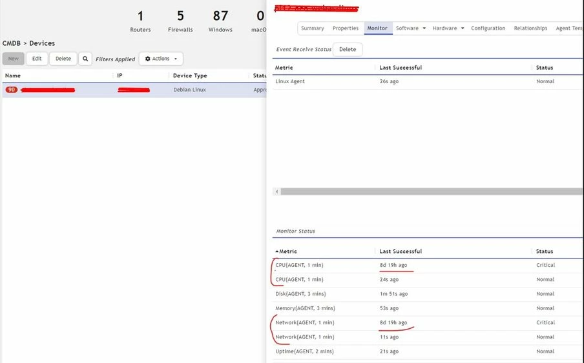Click the Edit device button
584x363 pixels.
coord(37,59)
